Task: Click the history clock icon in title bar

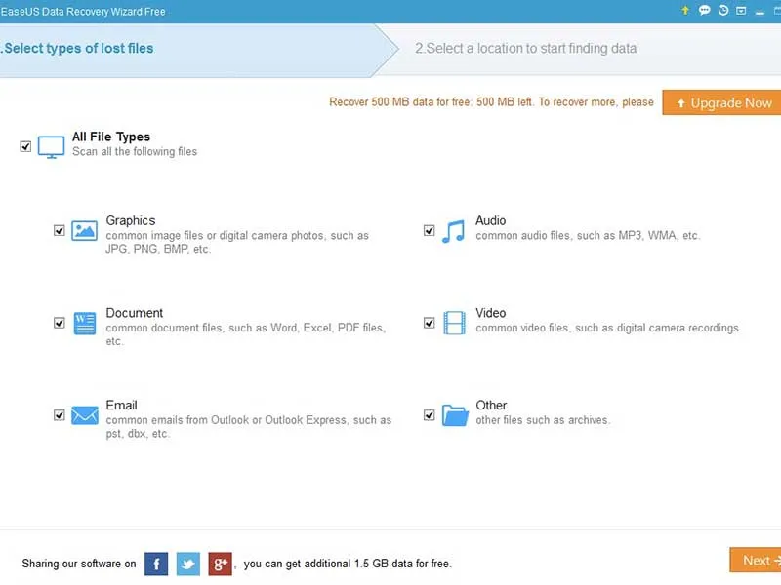Action: coord(723,11)
